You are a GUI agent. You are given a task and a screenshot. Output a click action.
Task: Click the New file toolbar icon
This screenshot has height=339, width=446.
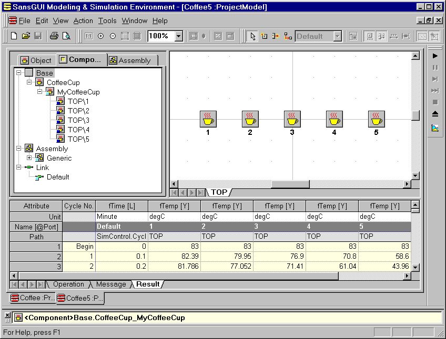coord(14,36)
